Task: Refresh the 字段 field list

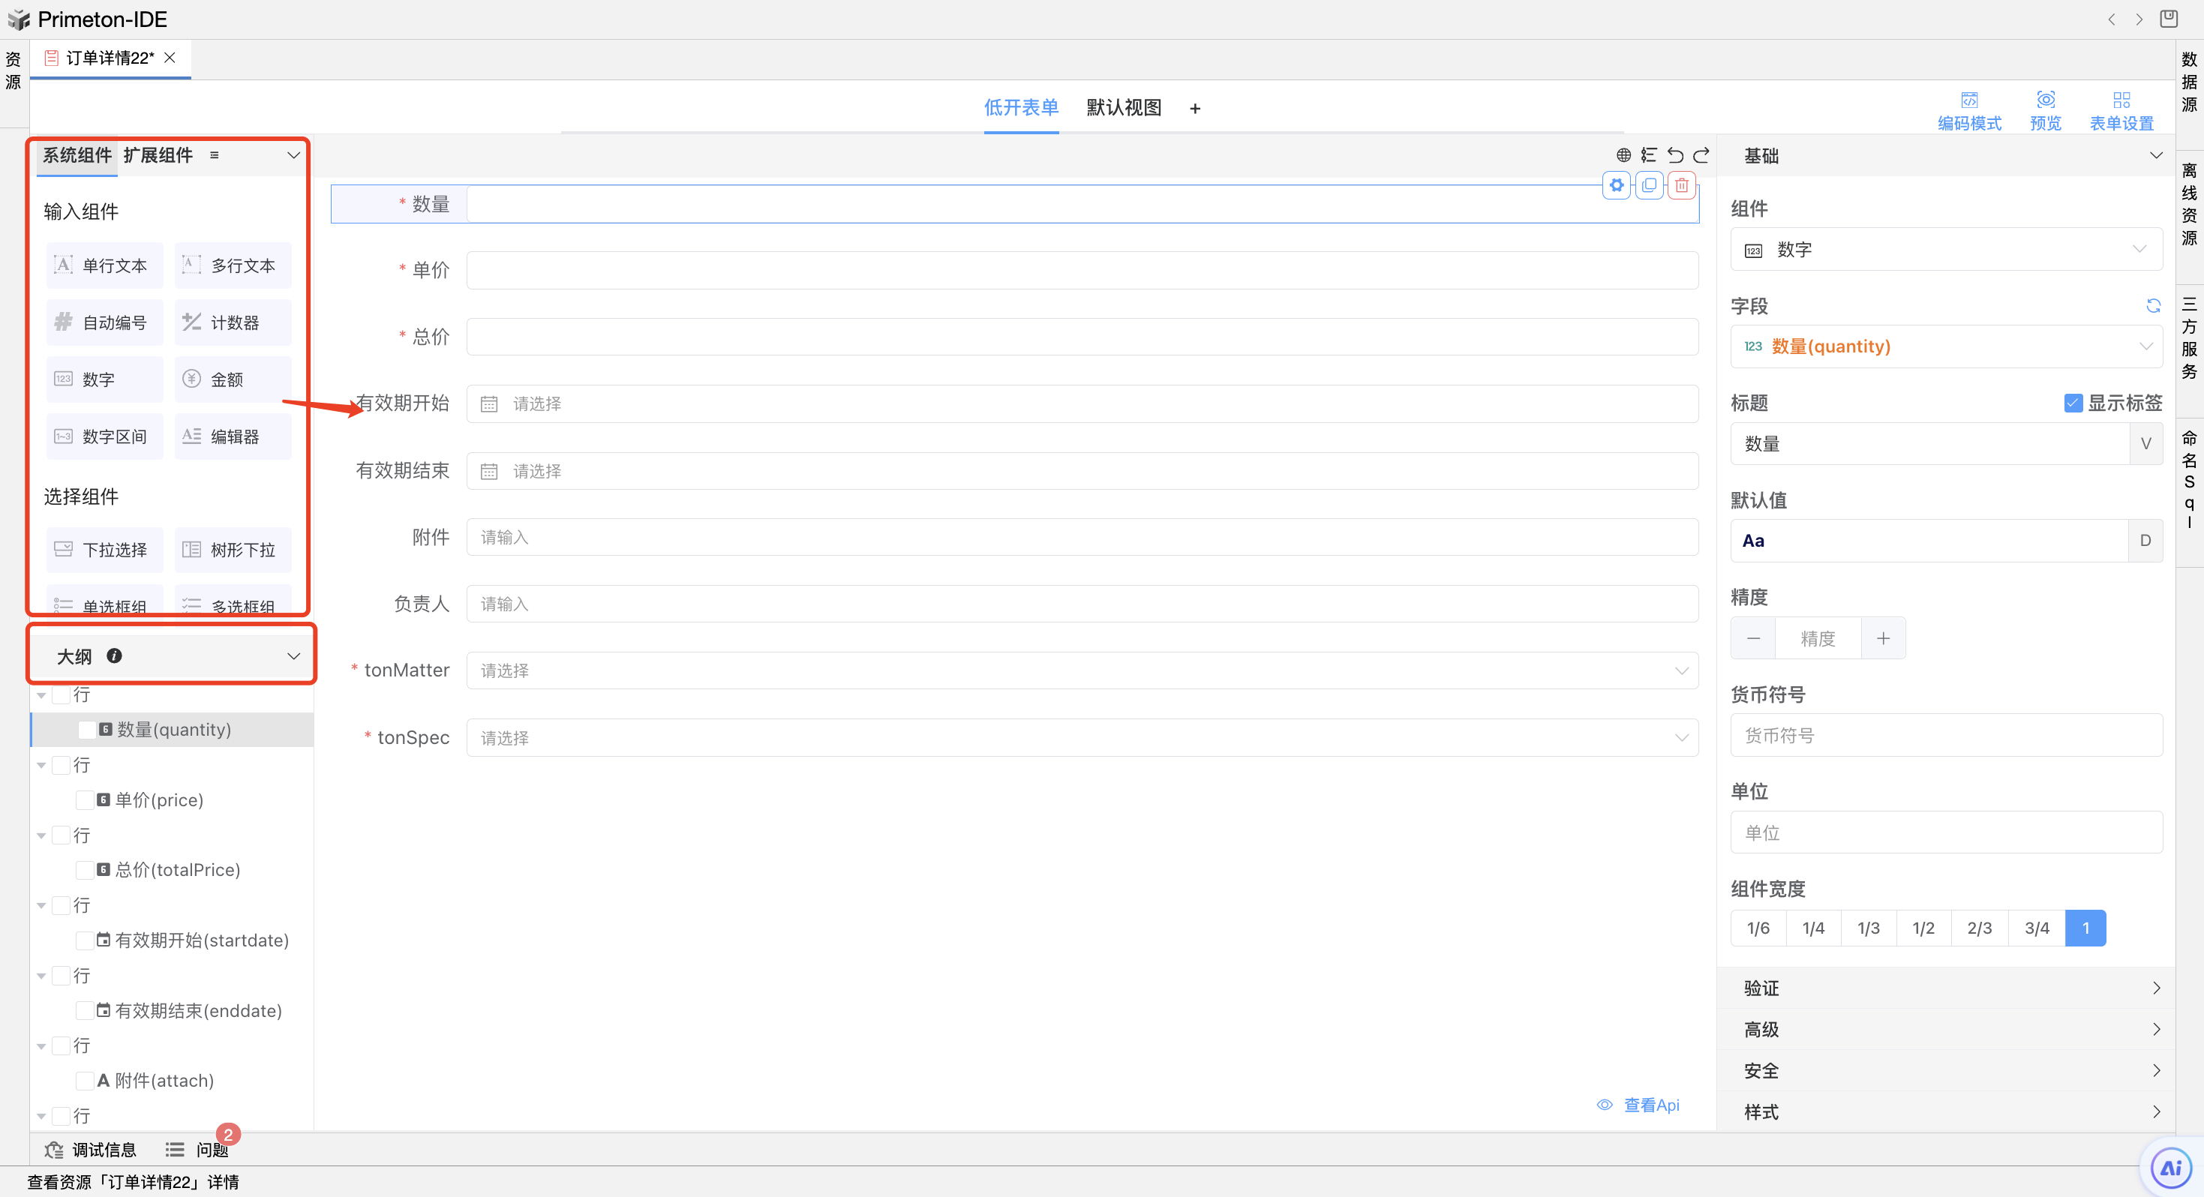Action: click(2153, 305)
